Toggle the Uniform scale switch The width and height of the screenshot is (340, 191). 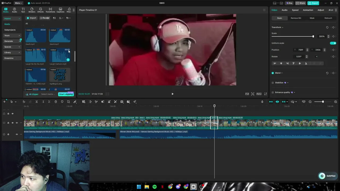click(333, 43)
